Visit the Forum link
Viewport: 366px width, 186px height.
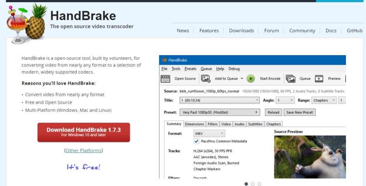coord(272,31)
